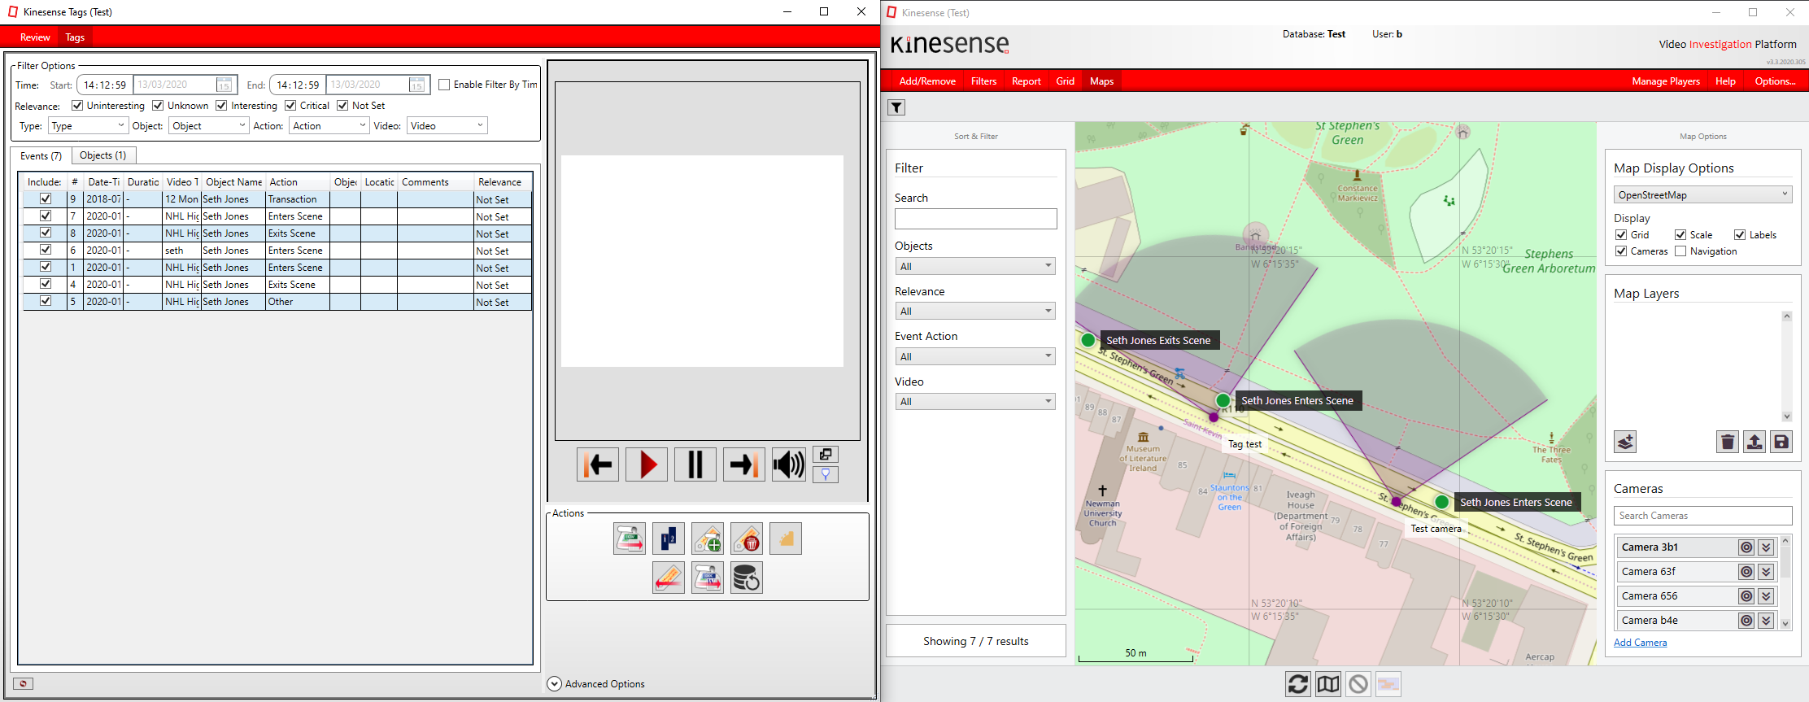
Task: Click the Add Camera link
Action: (1640, 643)
